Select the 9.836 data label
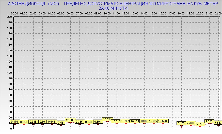The image size is (222, 134). pyautogui.click(x=209, y=121)
